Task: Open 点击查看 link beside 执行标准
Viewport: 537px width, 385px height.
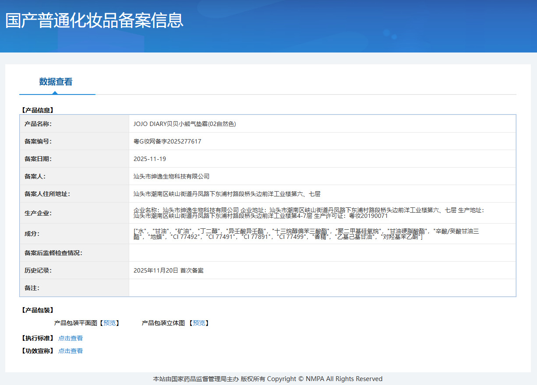Action: click(x=71, y=338)
